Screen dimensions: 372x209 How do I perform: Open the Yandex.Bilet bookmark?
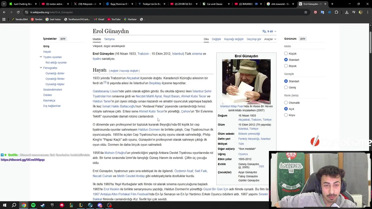(x=19, y=19)
